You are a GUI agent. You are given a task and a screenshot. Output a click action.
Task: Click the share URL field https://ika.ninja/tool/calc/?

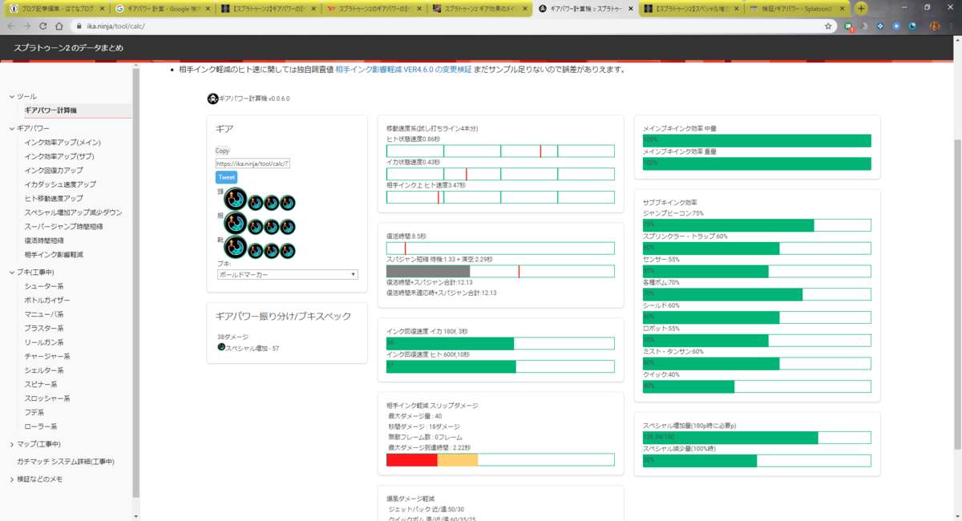(253, 164)
